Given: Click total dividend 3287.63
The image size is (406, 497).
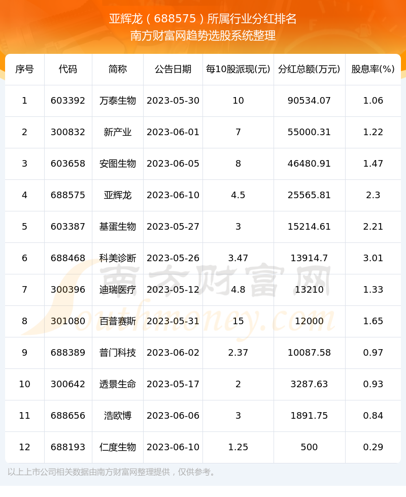Looking at the screenshot, I should click(x=309, y=384).
